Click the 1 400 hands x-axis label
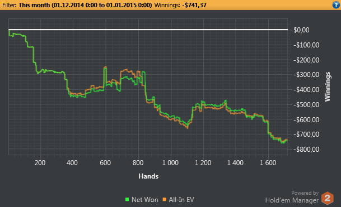This screenshot has height=207, width=341. [235, 163]
